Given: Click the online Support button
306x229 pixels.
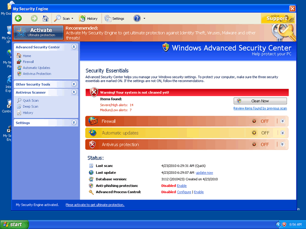Looking at the screenshot, I should click(274, 18).
